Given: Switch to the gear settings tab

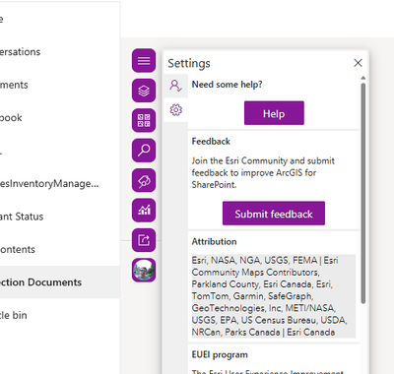Looking at the screenshot, I should coord(176,110).
